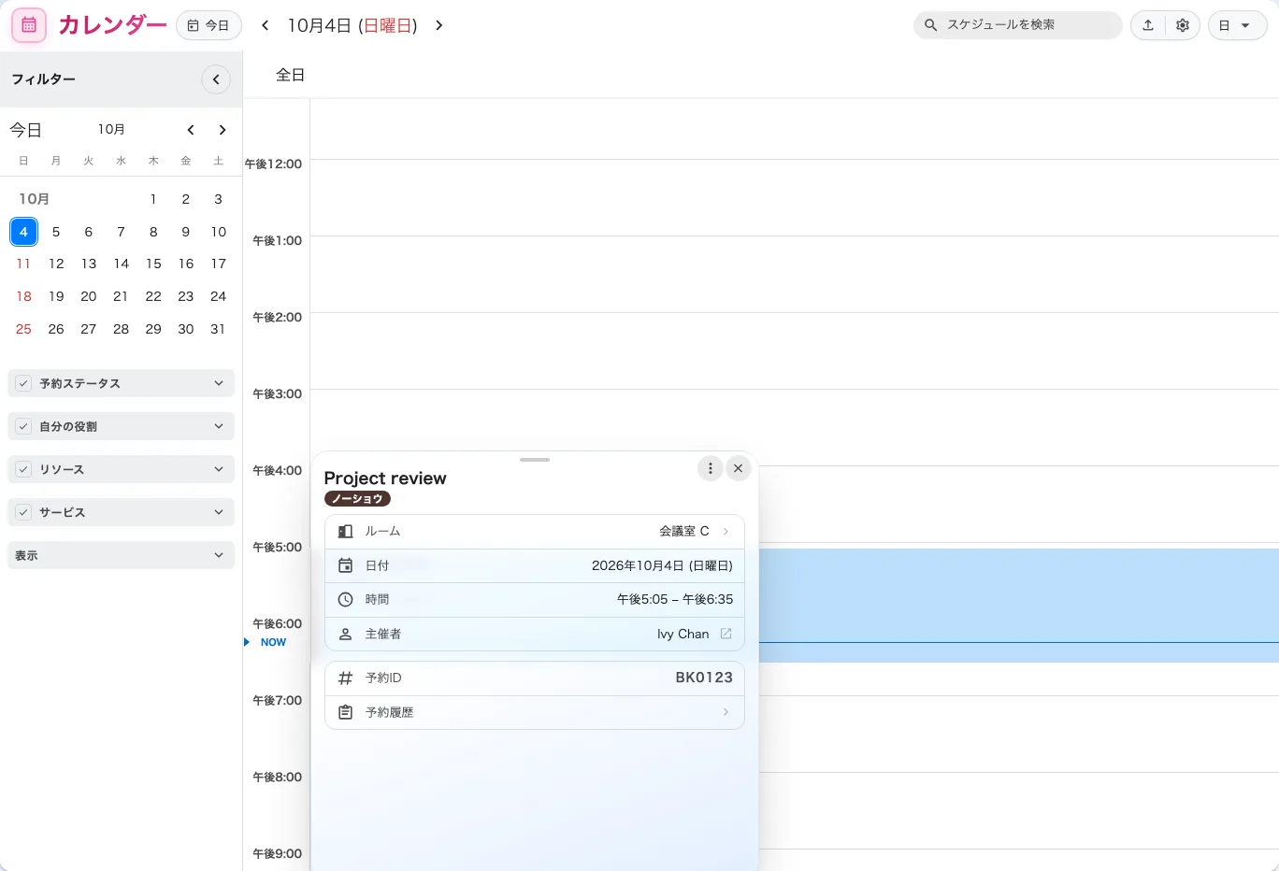The height and width of the screenshot is (871, 1279).
Task: Expand the リソース filter chevron
Action: [219, 469]
